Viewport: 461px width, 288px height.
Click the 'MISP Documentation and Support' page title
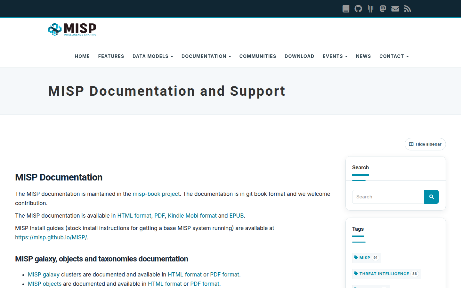[166, 91]
